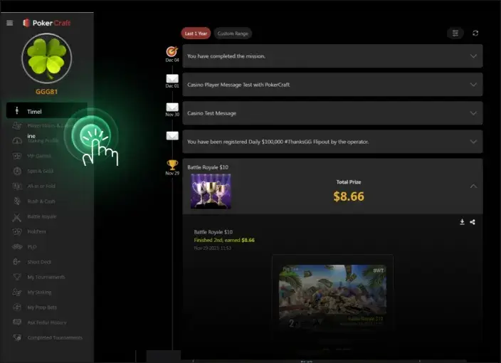501x363 pixels.
Task: Select the Custom Range filter
Action: (233, 33)
